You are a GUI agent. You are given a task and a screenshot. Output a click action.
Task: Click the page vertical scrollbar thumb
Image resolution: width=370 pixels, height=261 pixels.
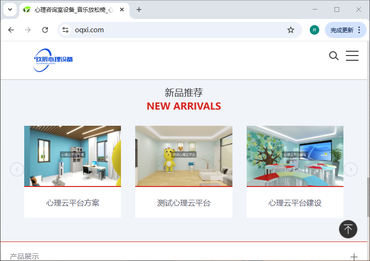coord(369,197)
